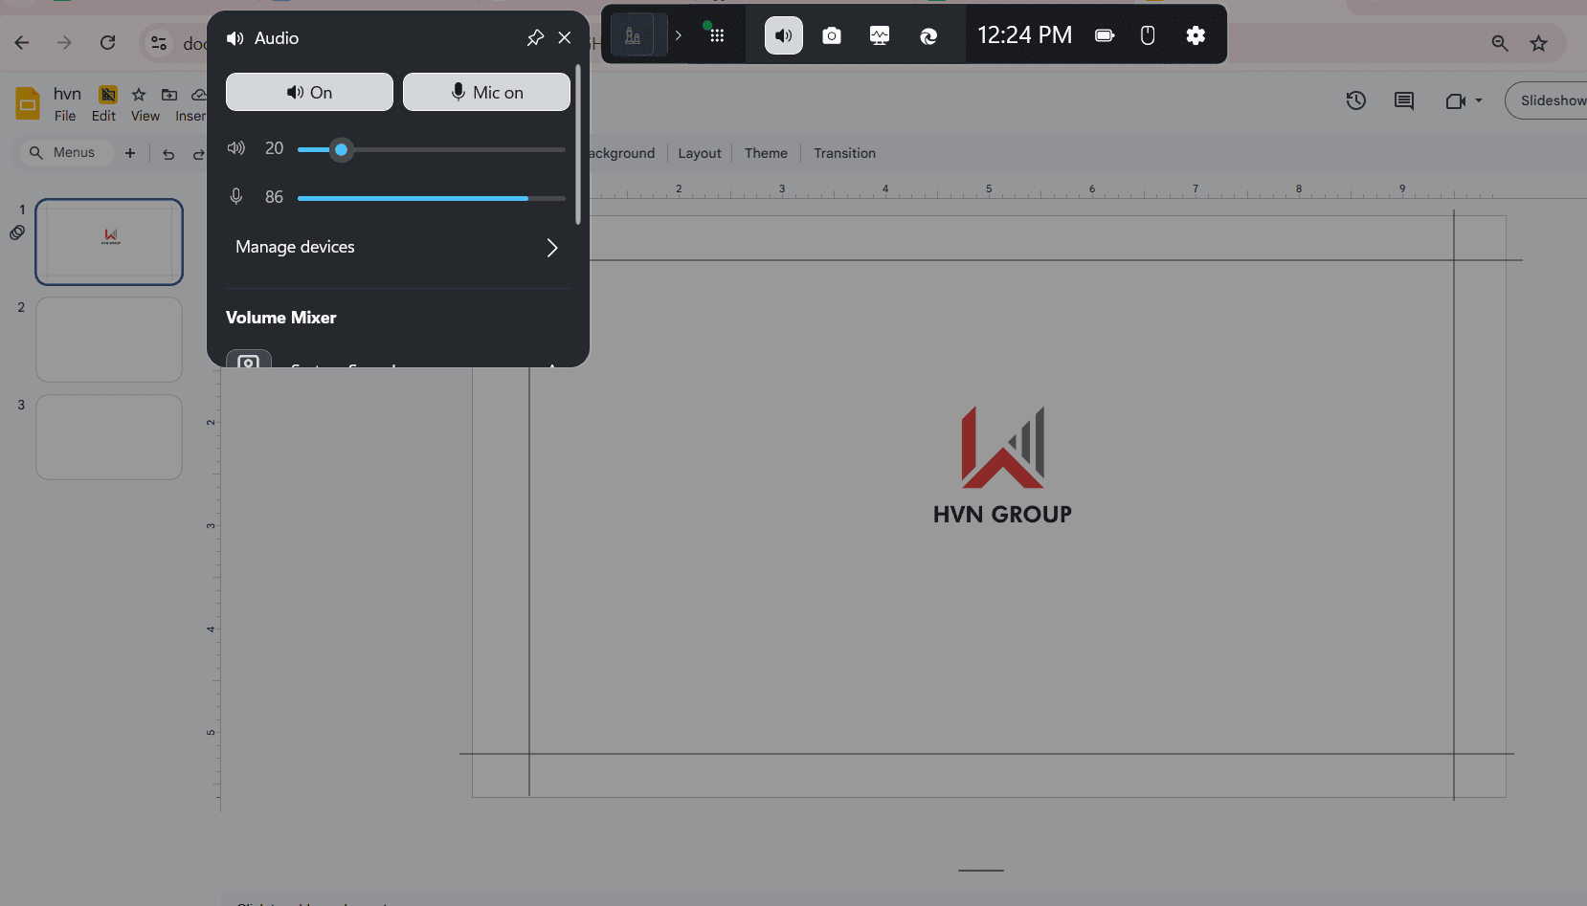This screenshot has height=906, width=1587.
Task: Click the speaker volume slider handle
Action: point(341,149)
